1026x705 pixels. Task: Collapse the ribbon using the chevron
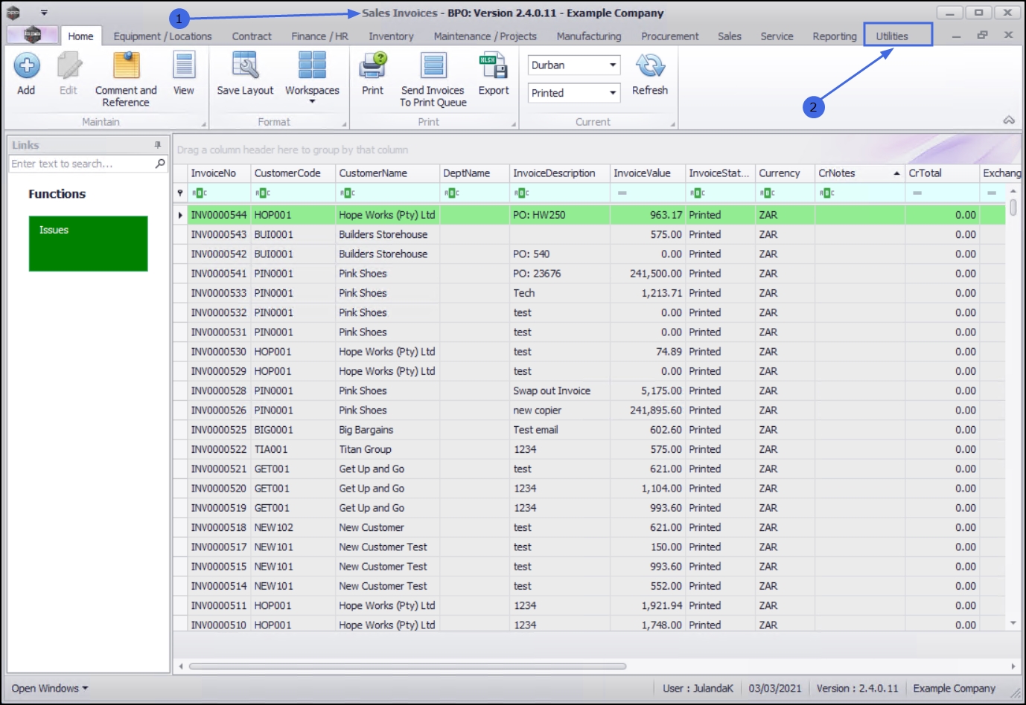click(1009, 120)
